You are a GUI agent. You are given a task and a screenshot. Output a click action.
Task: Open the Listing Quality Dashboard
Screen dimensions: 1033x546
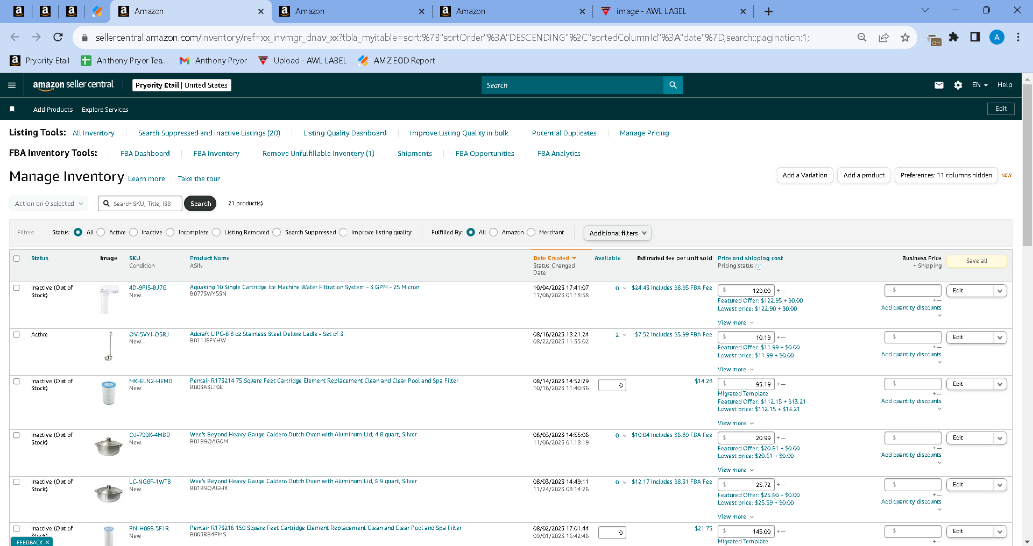[345, 133]
